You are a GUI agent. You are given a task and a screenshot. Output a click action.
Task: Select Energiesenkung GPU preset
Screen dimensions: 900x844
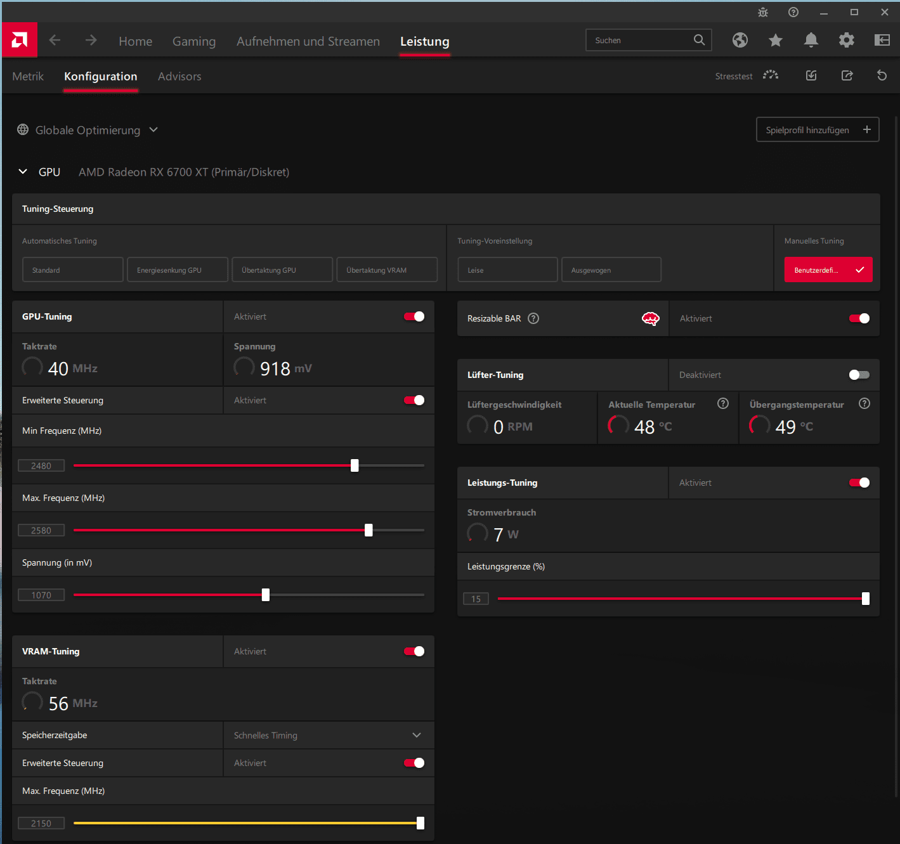pos(178,269)
